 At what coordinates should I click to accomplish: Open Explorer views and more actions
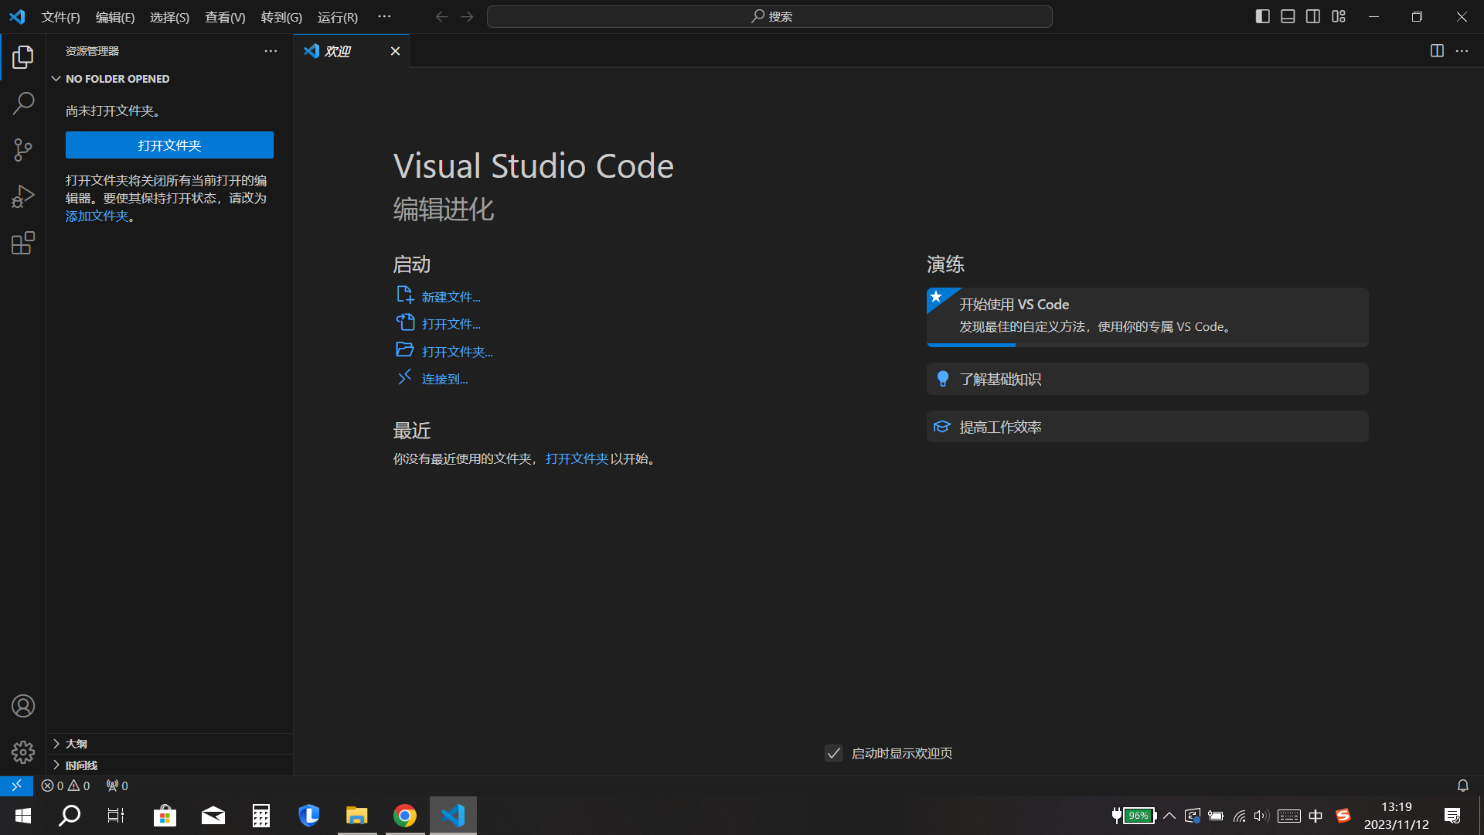[x=271, y=51]
